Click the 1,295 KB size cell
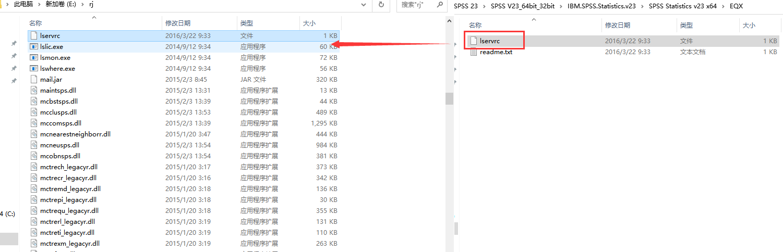Viewport: 783px width, 252px height. tap(323, 123)
